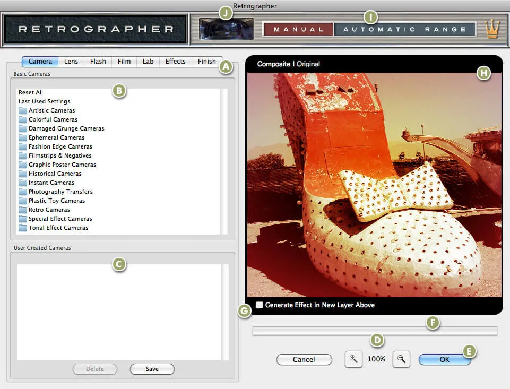Click the zoom-in magnifier icon

tap(353, 359)
